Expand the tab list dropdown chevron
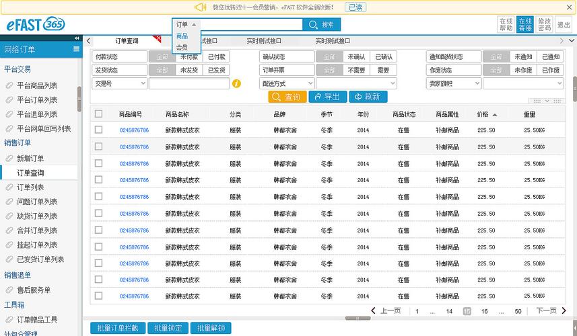Viewport: 577px width, 336px height. 572,41
